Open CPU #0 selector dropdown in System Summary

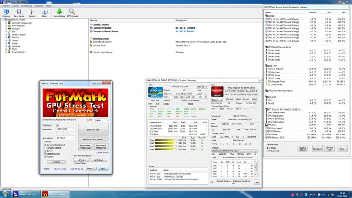click(x=202, y=87)
